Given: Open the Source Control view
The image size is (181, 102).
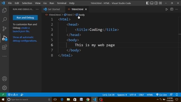Looking at the screenshot, I should coord(5,29).
